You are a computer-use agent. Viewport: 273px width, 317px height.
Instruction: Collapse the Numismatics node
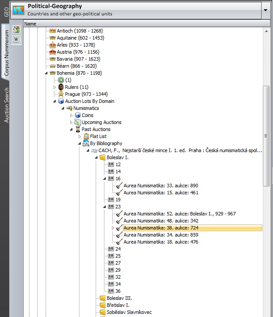point(63,108)
